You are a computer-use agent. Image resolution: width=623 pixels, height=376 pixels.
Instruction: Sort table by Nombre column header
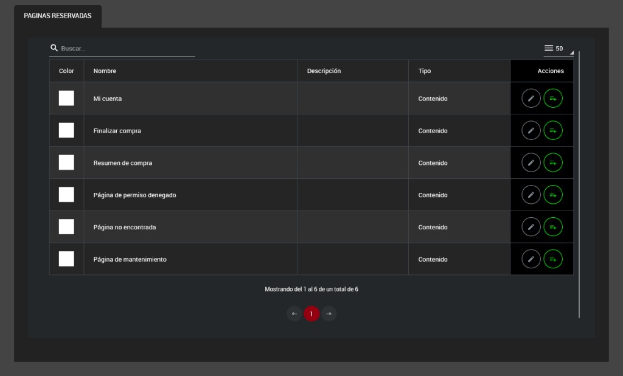coord(105,71)
